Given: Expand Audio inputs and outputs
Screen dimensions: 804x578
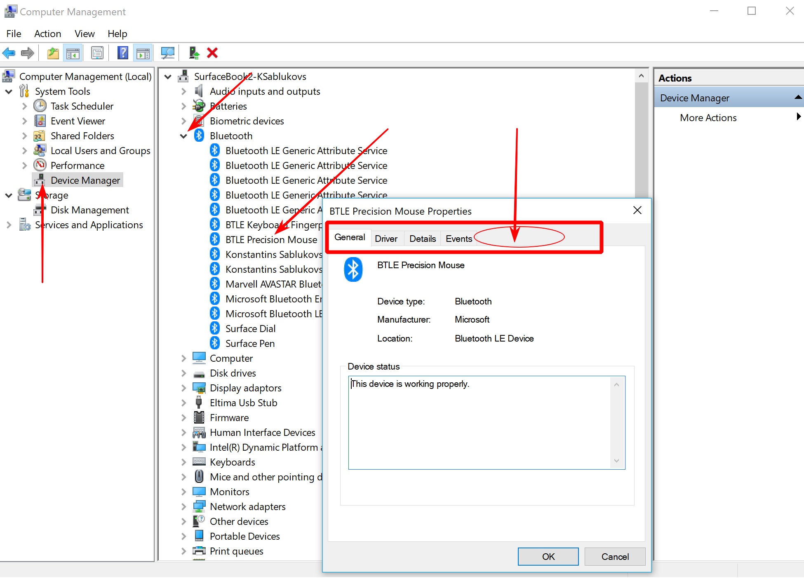Looking at the screenshot, I should (x=184, y=91).
